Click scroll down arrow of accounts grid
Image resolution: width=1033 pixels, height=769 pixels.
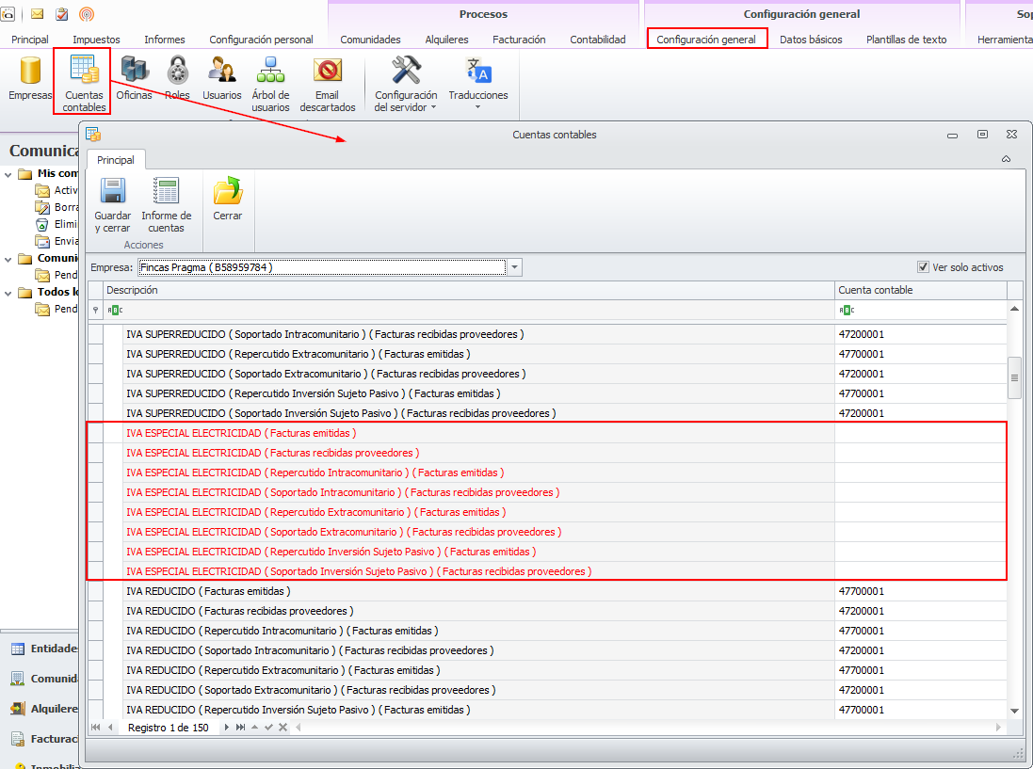click(1014, 711)
